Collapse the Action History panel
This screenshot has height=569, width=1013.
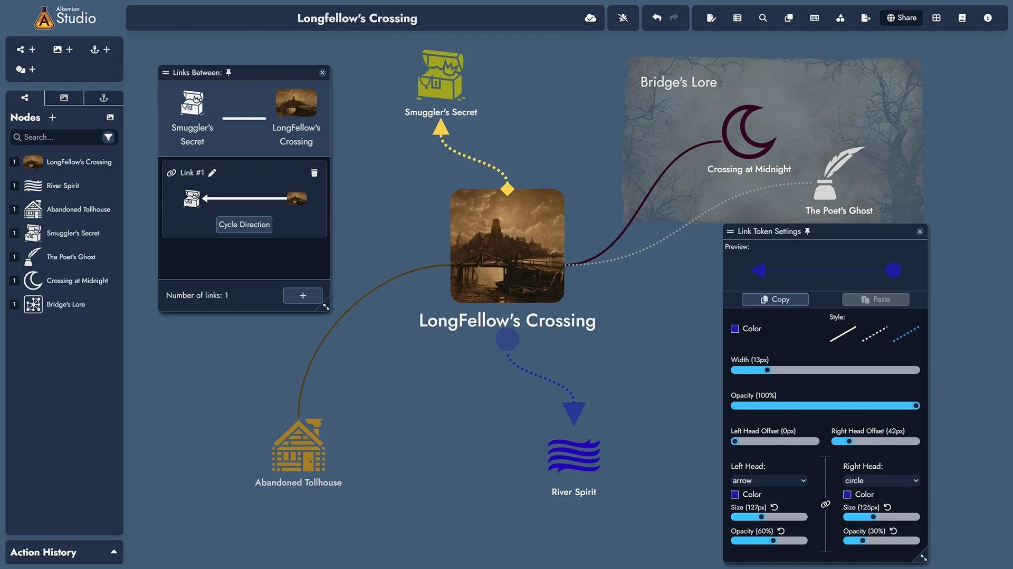[x=113, y=552]
